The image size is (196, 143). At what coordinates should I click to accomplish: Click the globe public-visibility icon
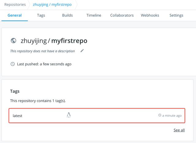point(13,41)
